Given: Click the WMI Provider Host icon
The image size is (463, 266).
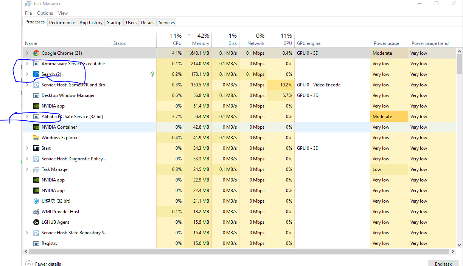Looking at the screenshot, I should click(x=36, y=212).
